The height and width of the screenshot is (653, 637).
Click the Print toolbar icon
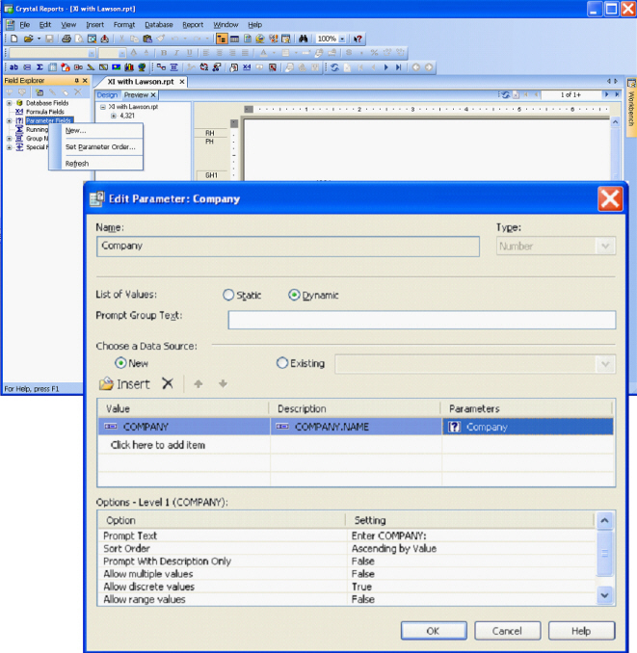pos(66,39)
